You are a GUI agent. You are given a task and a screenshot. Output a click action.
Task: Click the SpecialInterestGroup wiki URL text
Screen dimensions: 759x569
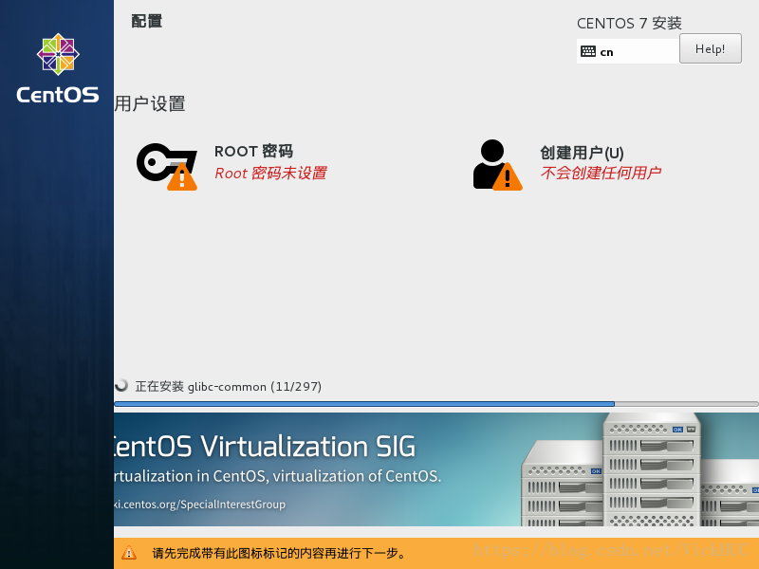[199, 505]
